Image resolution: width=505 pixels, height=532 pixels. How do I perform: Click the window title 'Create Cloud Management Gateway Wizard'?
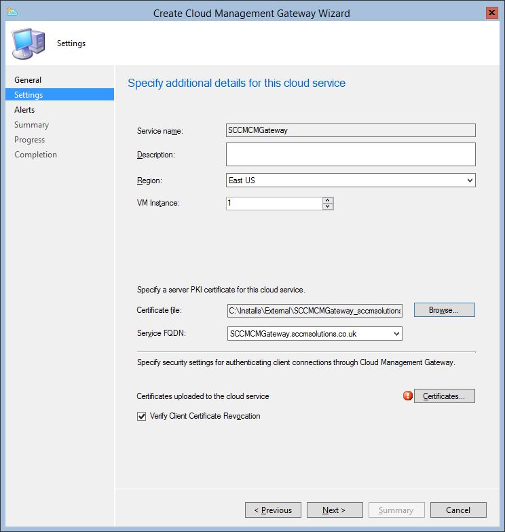coord(251,14)
